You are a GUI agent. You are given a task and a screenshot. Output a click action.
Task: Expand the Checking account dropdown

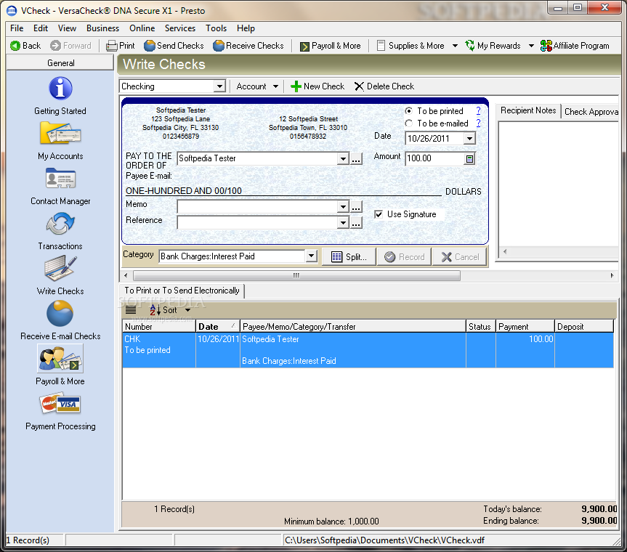click(219, 86)
